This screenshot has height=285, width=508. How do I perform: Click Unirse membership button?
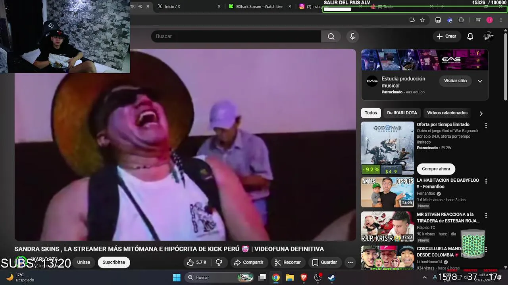83,262
